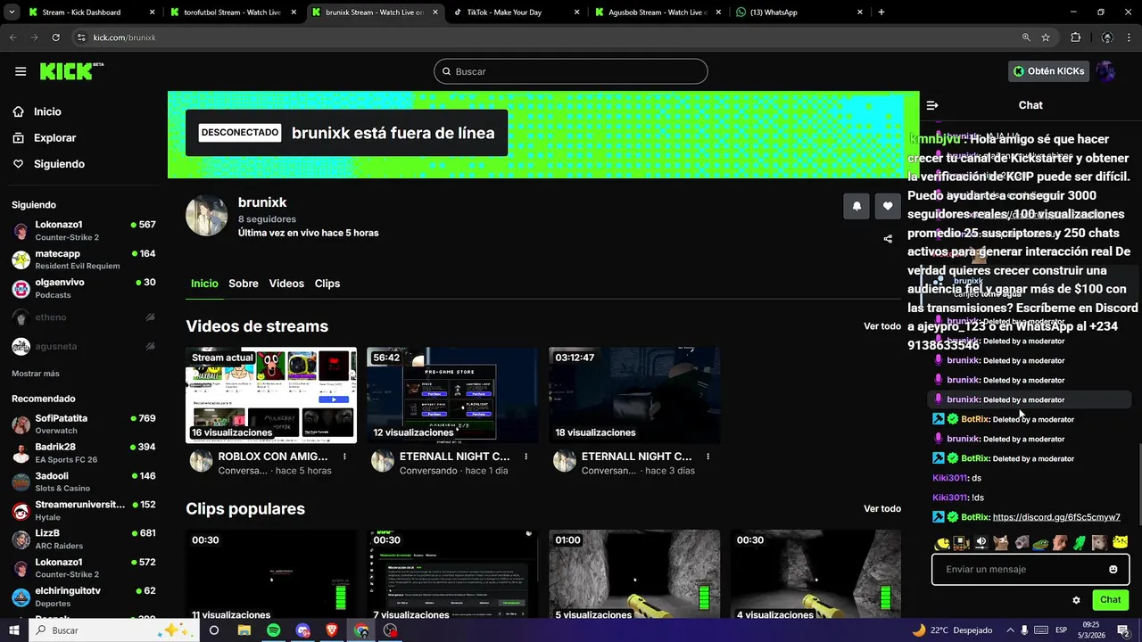The image size is (1142, 642).
Task: Open the discord.gg link from BotRix
Action: 1056,517
